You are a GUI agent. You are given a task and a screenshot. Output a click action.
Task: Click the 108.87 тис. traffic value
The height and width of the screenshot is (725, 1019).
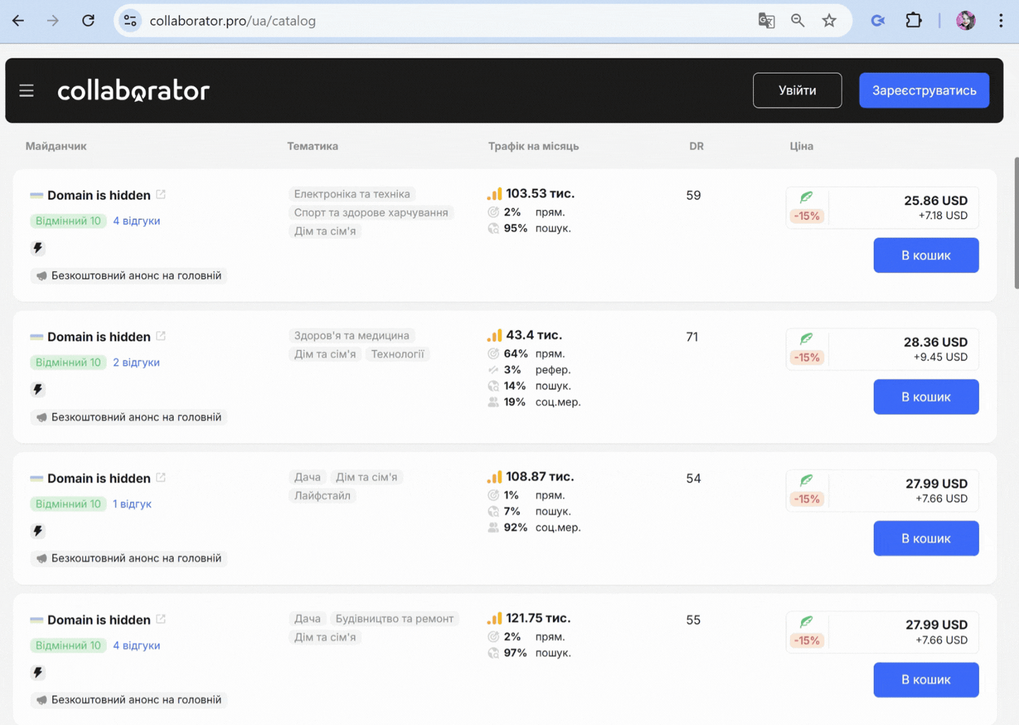coord(540,477)
